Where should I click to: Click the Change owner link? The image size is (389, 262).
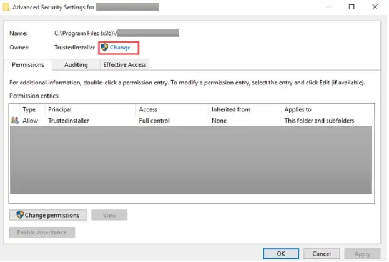pos(120,48)
